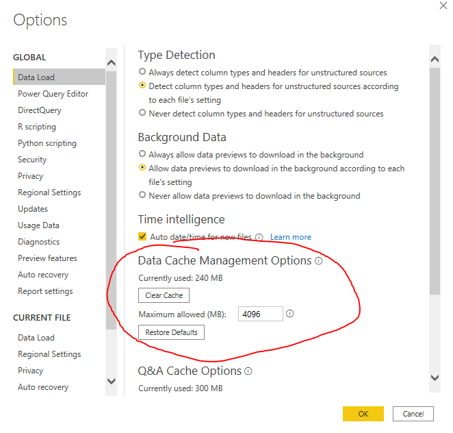Click the Clear Cache button
453x433 pixels.
pyautogui.click(x=164, y=295)
